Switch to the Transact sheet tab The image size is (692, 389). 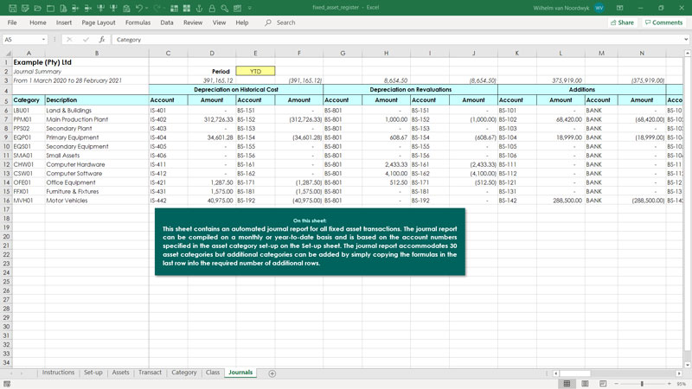[150, 373]
